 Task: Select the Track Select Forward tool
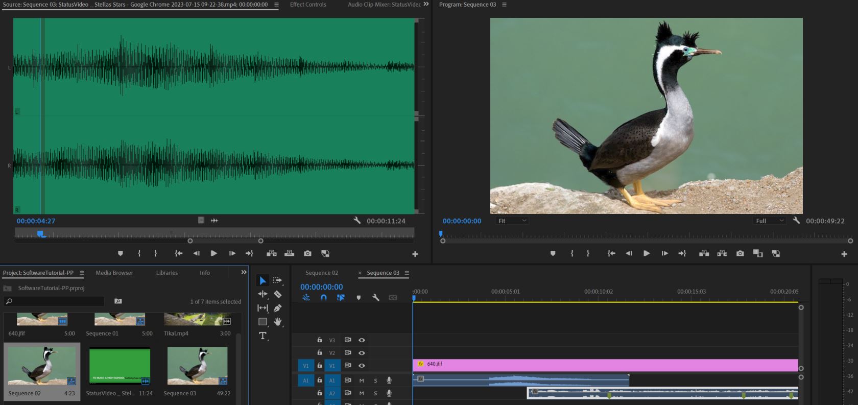click(277, 280)
